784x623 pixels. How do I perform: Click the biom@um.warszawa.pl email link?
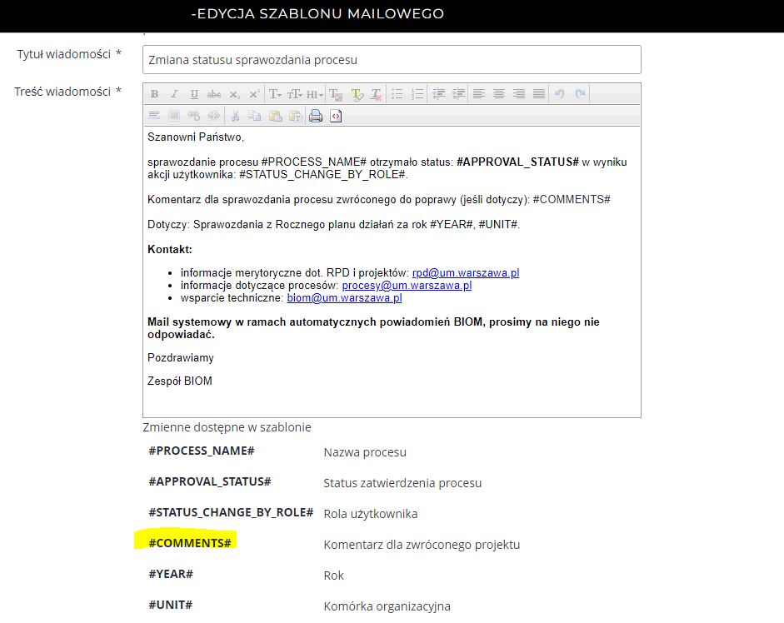coord(344,297)
